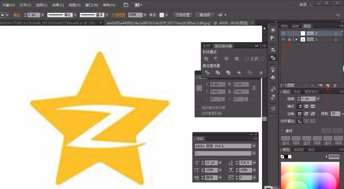Select the round join corner icon
This screenshot has width=344, height=189.
307,114
